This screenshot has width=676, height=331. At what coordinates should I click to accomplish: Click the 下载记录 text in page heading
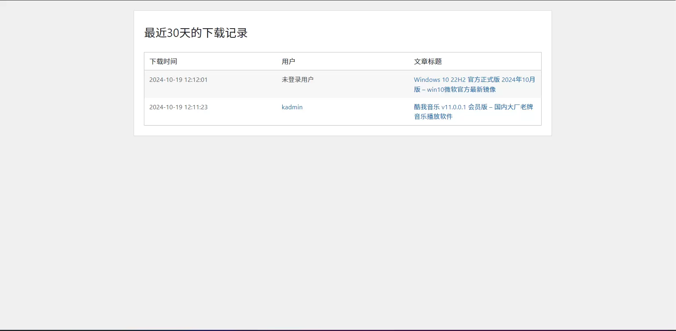[x=225, y=33]
